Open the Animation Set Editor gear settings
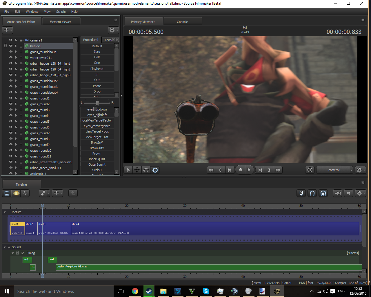Image resolution: width=371 pixels, height=297 pixels. [x=113, y=30]
